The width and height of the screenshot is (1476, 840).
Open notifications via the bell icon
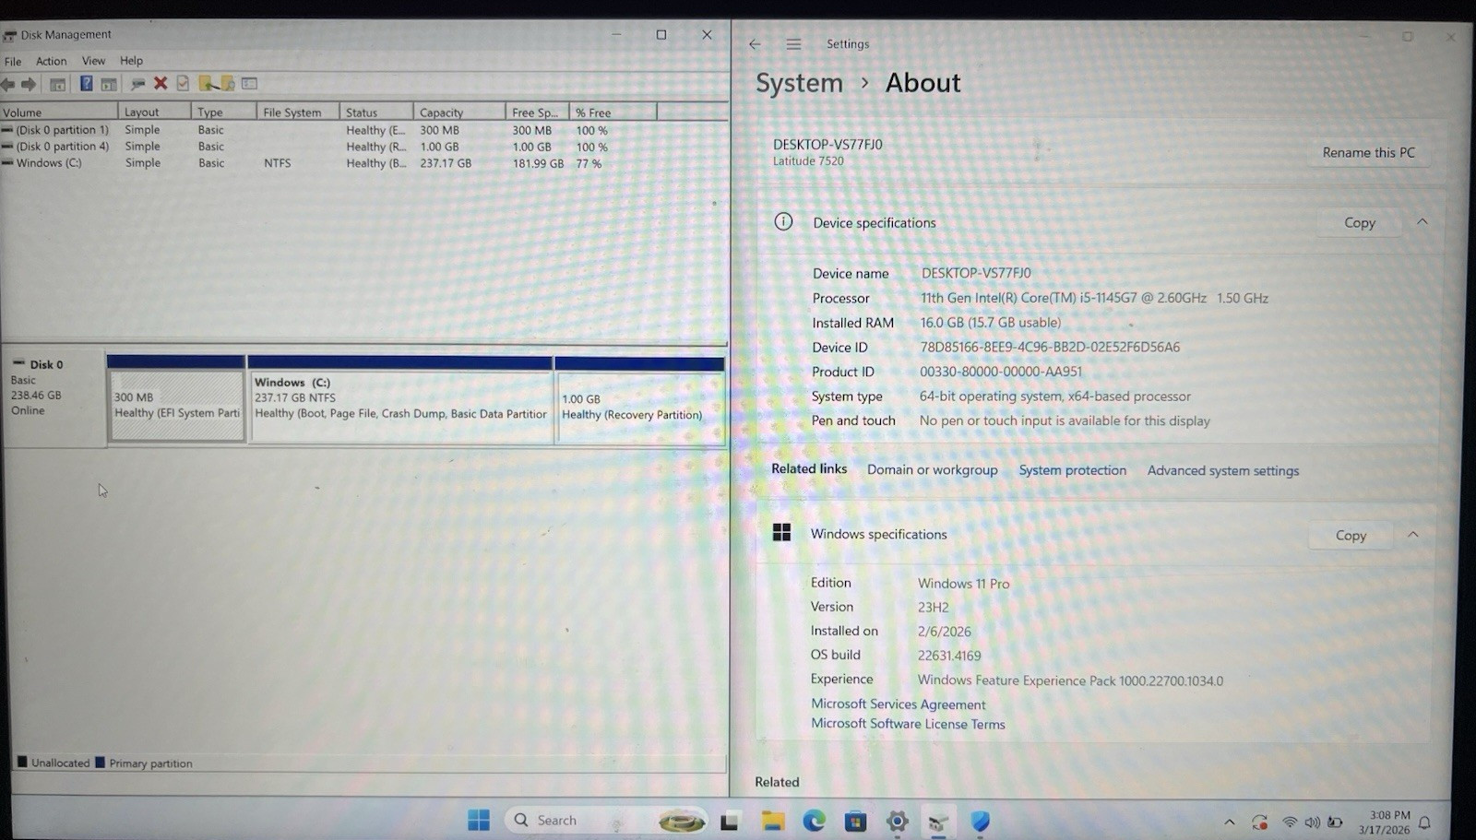1424,822
